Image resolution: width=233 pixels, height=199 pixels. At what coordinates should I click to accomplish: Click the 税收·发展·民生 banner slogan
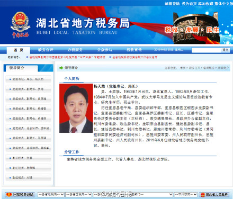point(192,30)
